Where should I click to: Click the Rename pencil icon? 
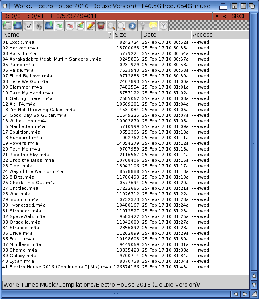[91, 26]
